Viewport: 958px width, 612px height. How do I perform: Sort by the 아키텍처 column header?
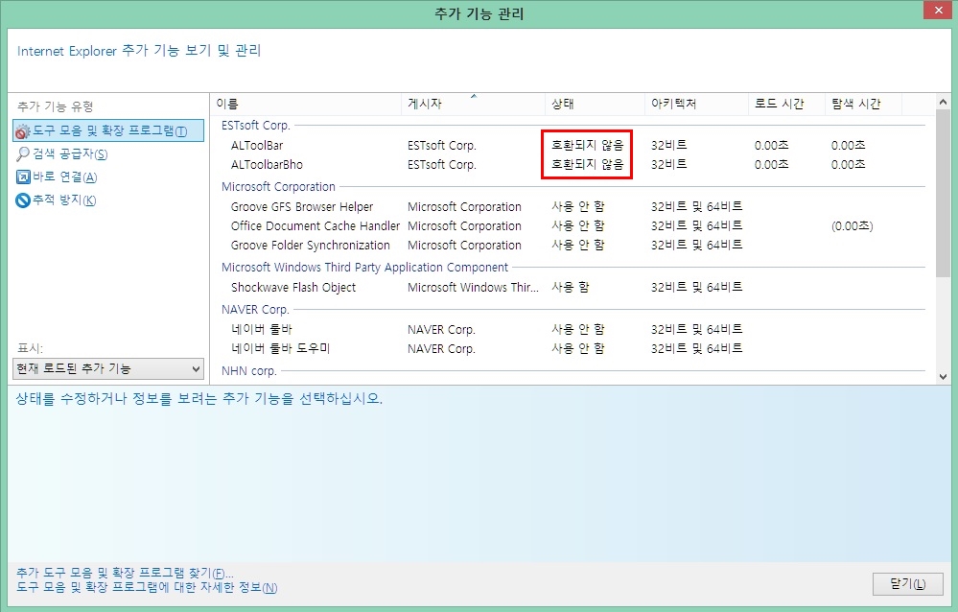click(696, 104)
